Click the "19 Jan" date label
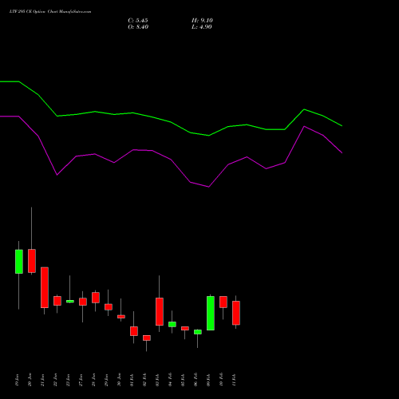This screenshot has width=399, height=399. click(x=17, y=380)
